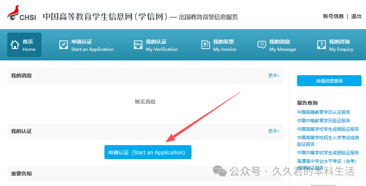Open 账号信息 account info link

(x=333, y=16)
